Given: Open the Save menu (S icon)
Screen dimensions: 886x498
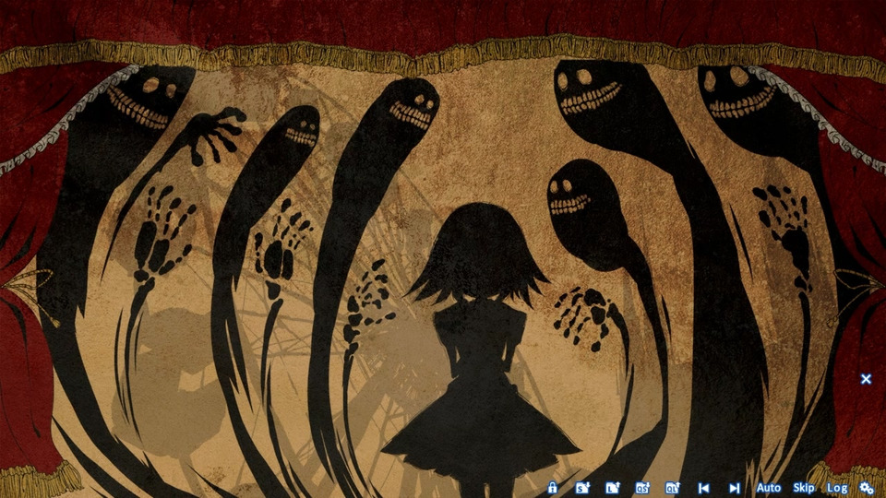Looking at the screenshot, I should pyautogui.click(x=582, y=488).
